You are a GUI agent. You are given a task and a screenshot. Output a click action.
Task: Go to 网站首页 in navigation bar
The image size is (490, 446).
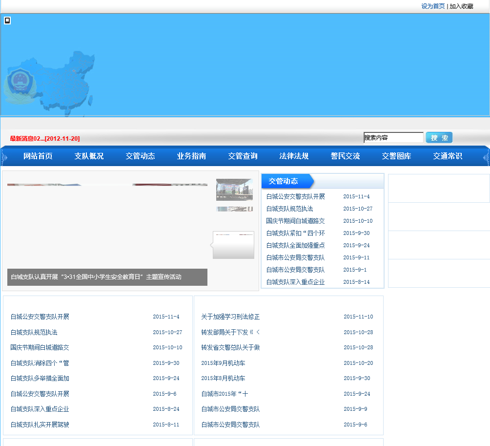click(x=38, y=156)
